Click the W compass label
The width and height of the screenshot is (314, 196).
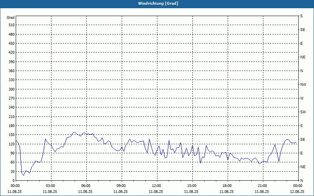(302, 98)
